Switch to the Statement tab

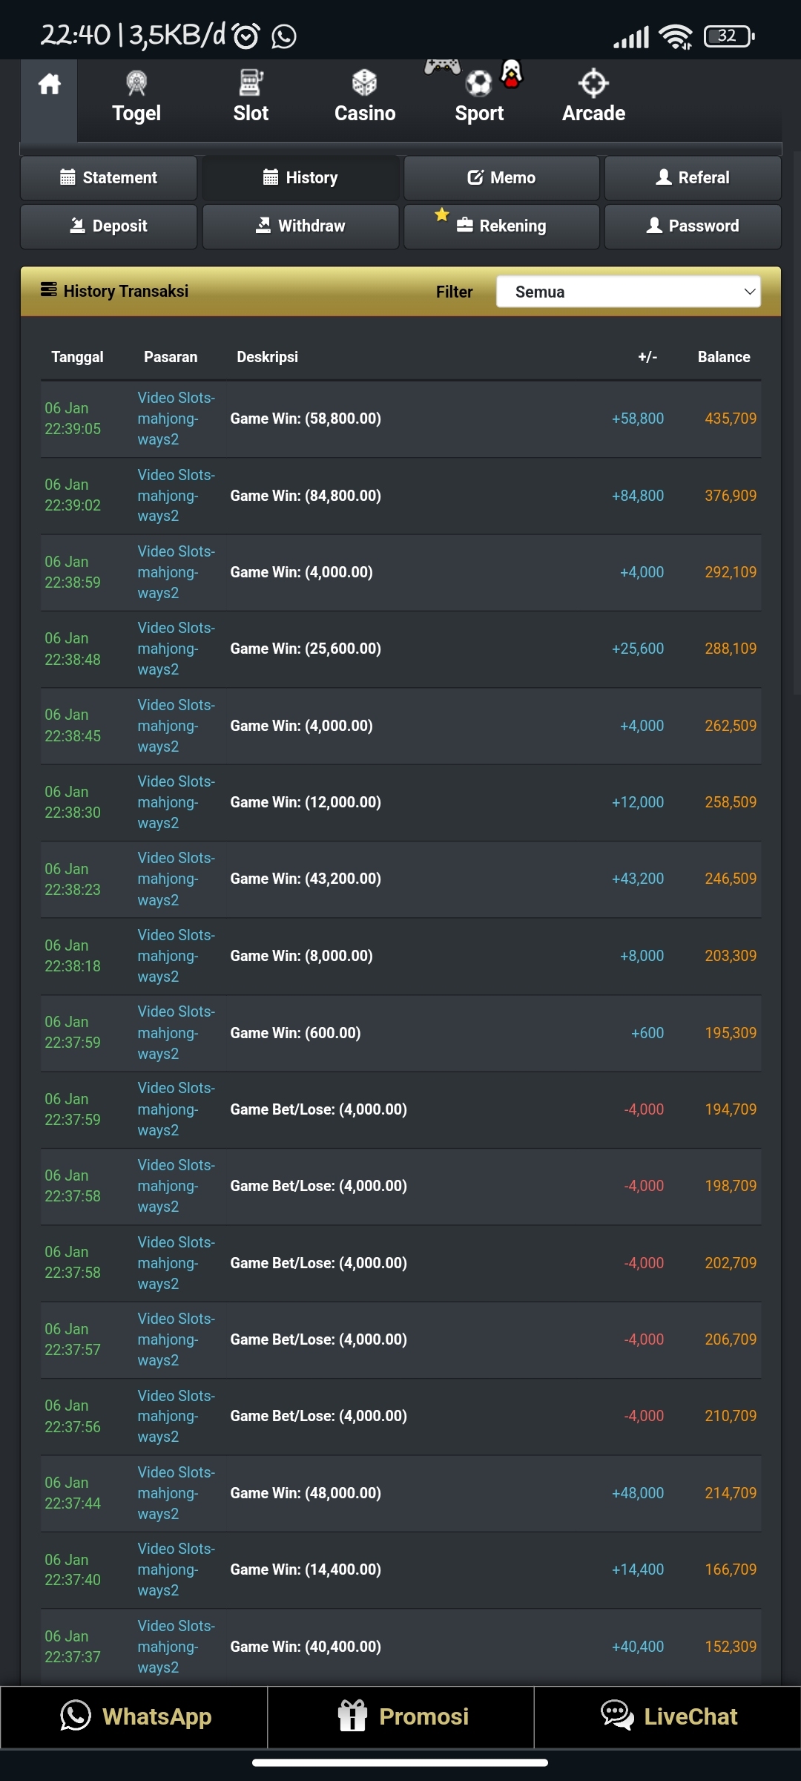click(109, 178)
